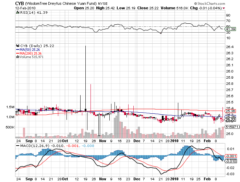Click the red down-triangle after Chg value
Screen dimensions: 240x182
(x=224, y=8)
